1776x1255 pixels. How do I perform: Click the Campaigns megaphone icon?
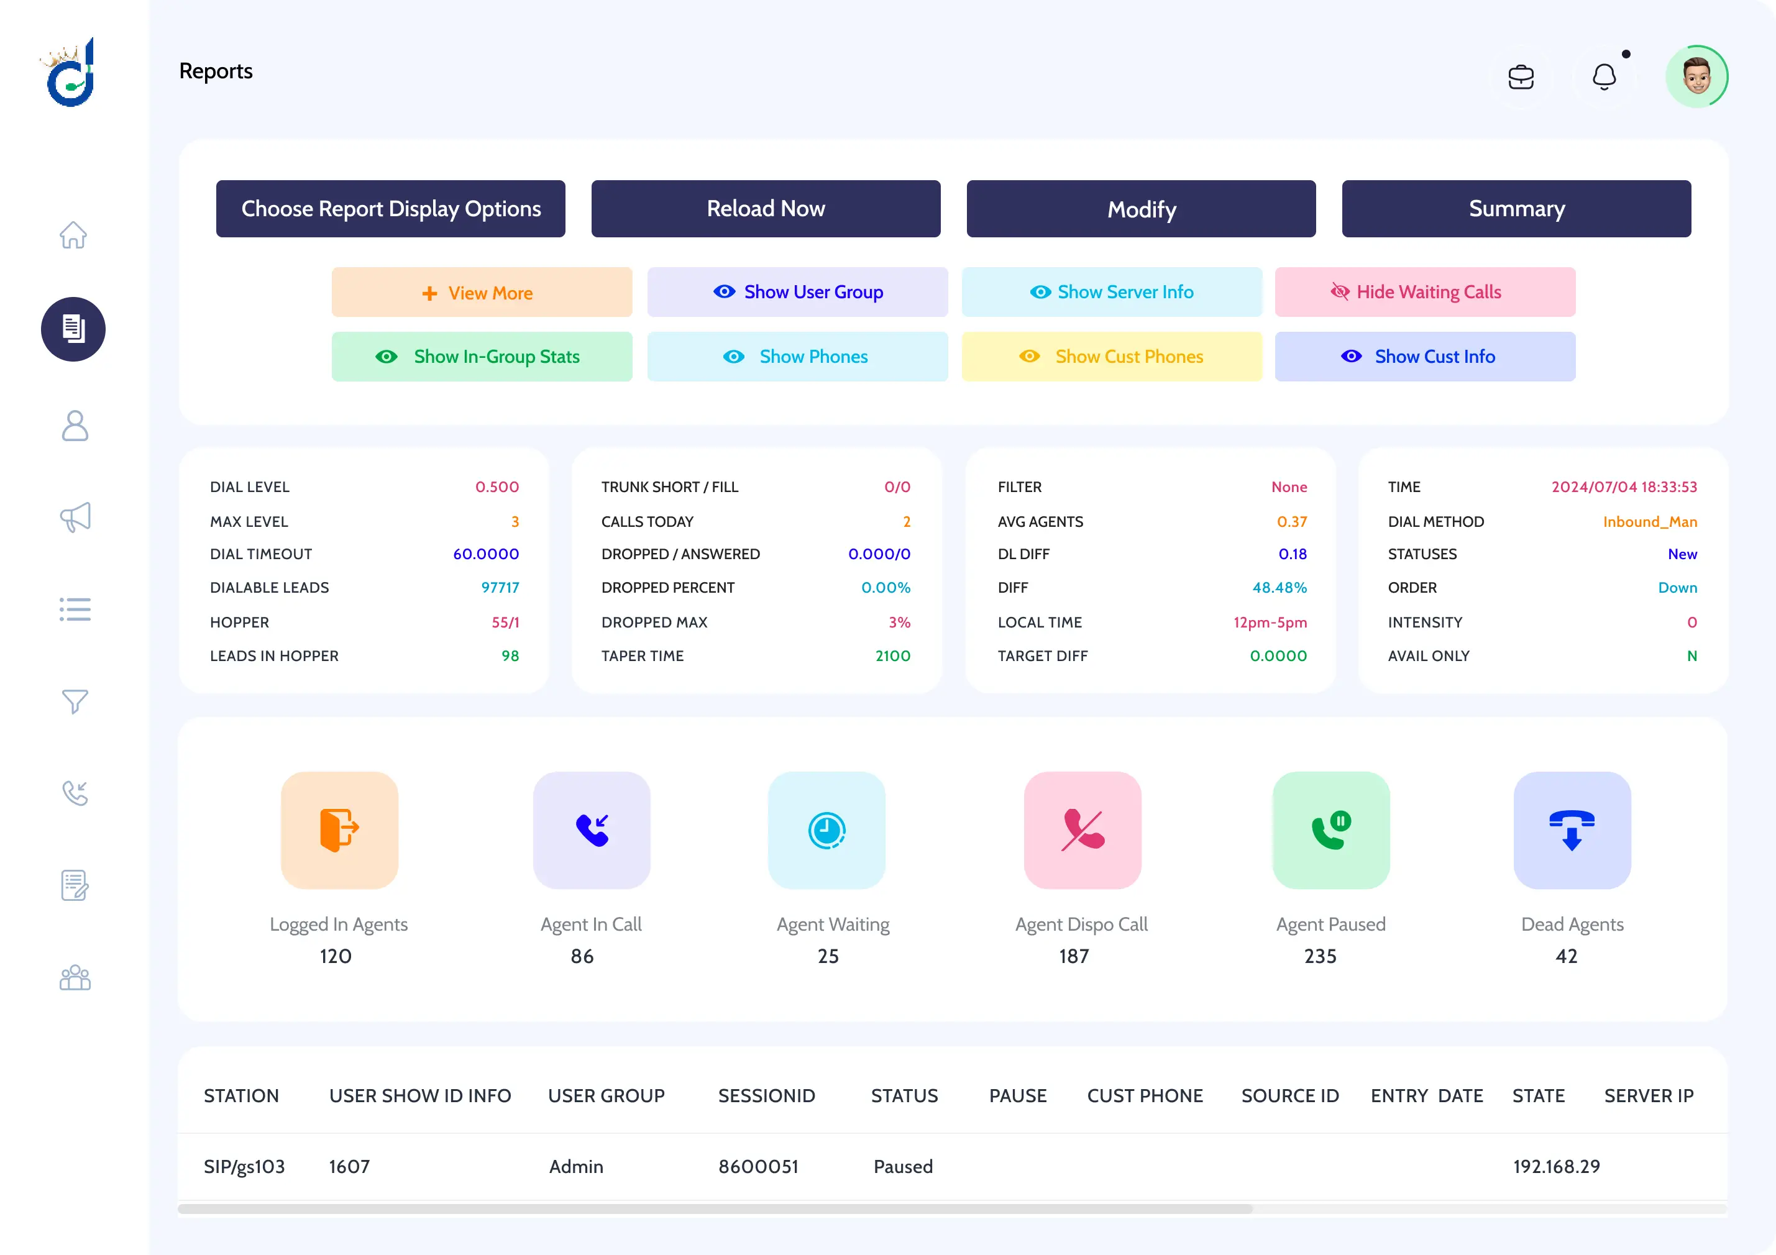pyautogui.click(x=73, y=516)
